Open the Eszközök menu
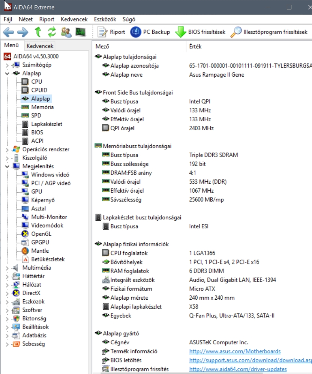The height and width of the screenshot is (374, 312). tap(105, 19)
